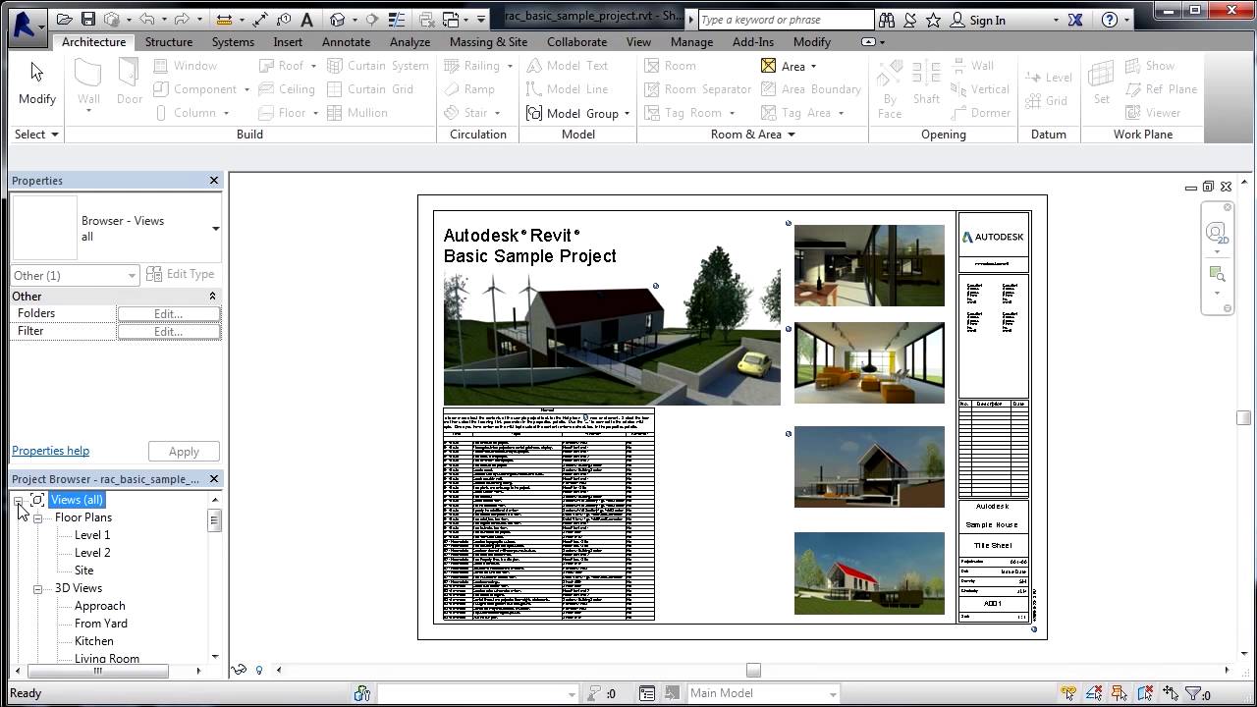
Task: Toggle Select Pinned Elements in status bar
Action: (1120, 693)
